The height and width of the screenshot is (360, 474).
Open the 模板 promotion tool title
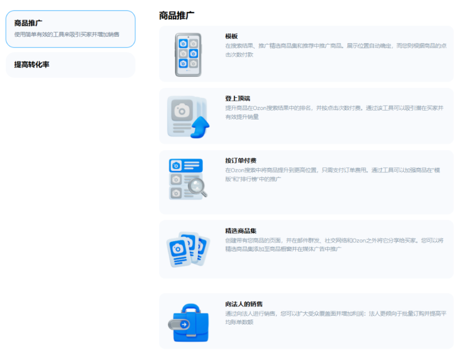click(x=232, y=36)
